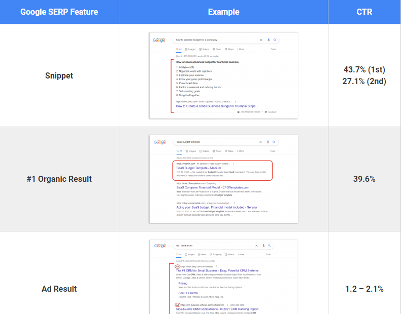Open the 'See Our Demo' sitelink

coord(188,293)
